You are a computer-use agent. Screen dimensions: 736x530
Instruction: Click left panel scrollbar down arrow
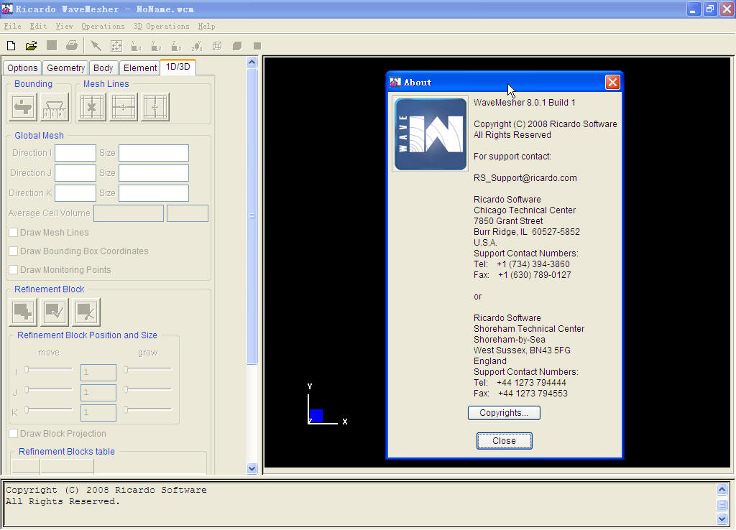[x=252, y=468]
